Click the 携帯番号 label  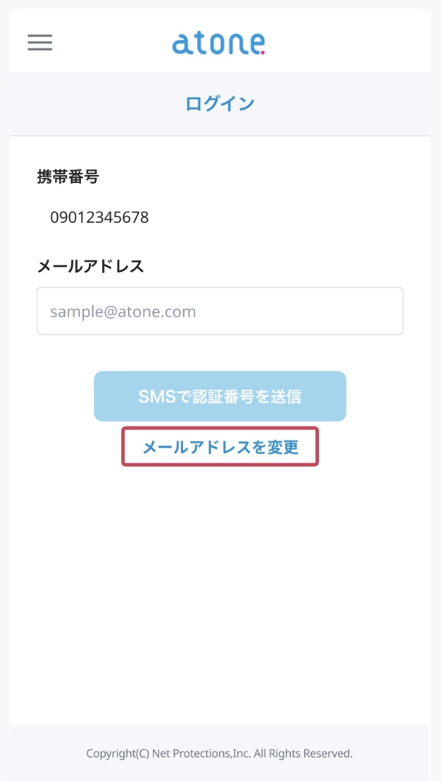(x=68, y=176)
